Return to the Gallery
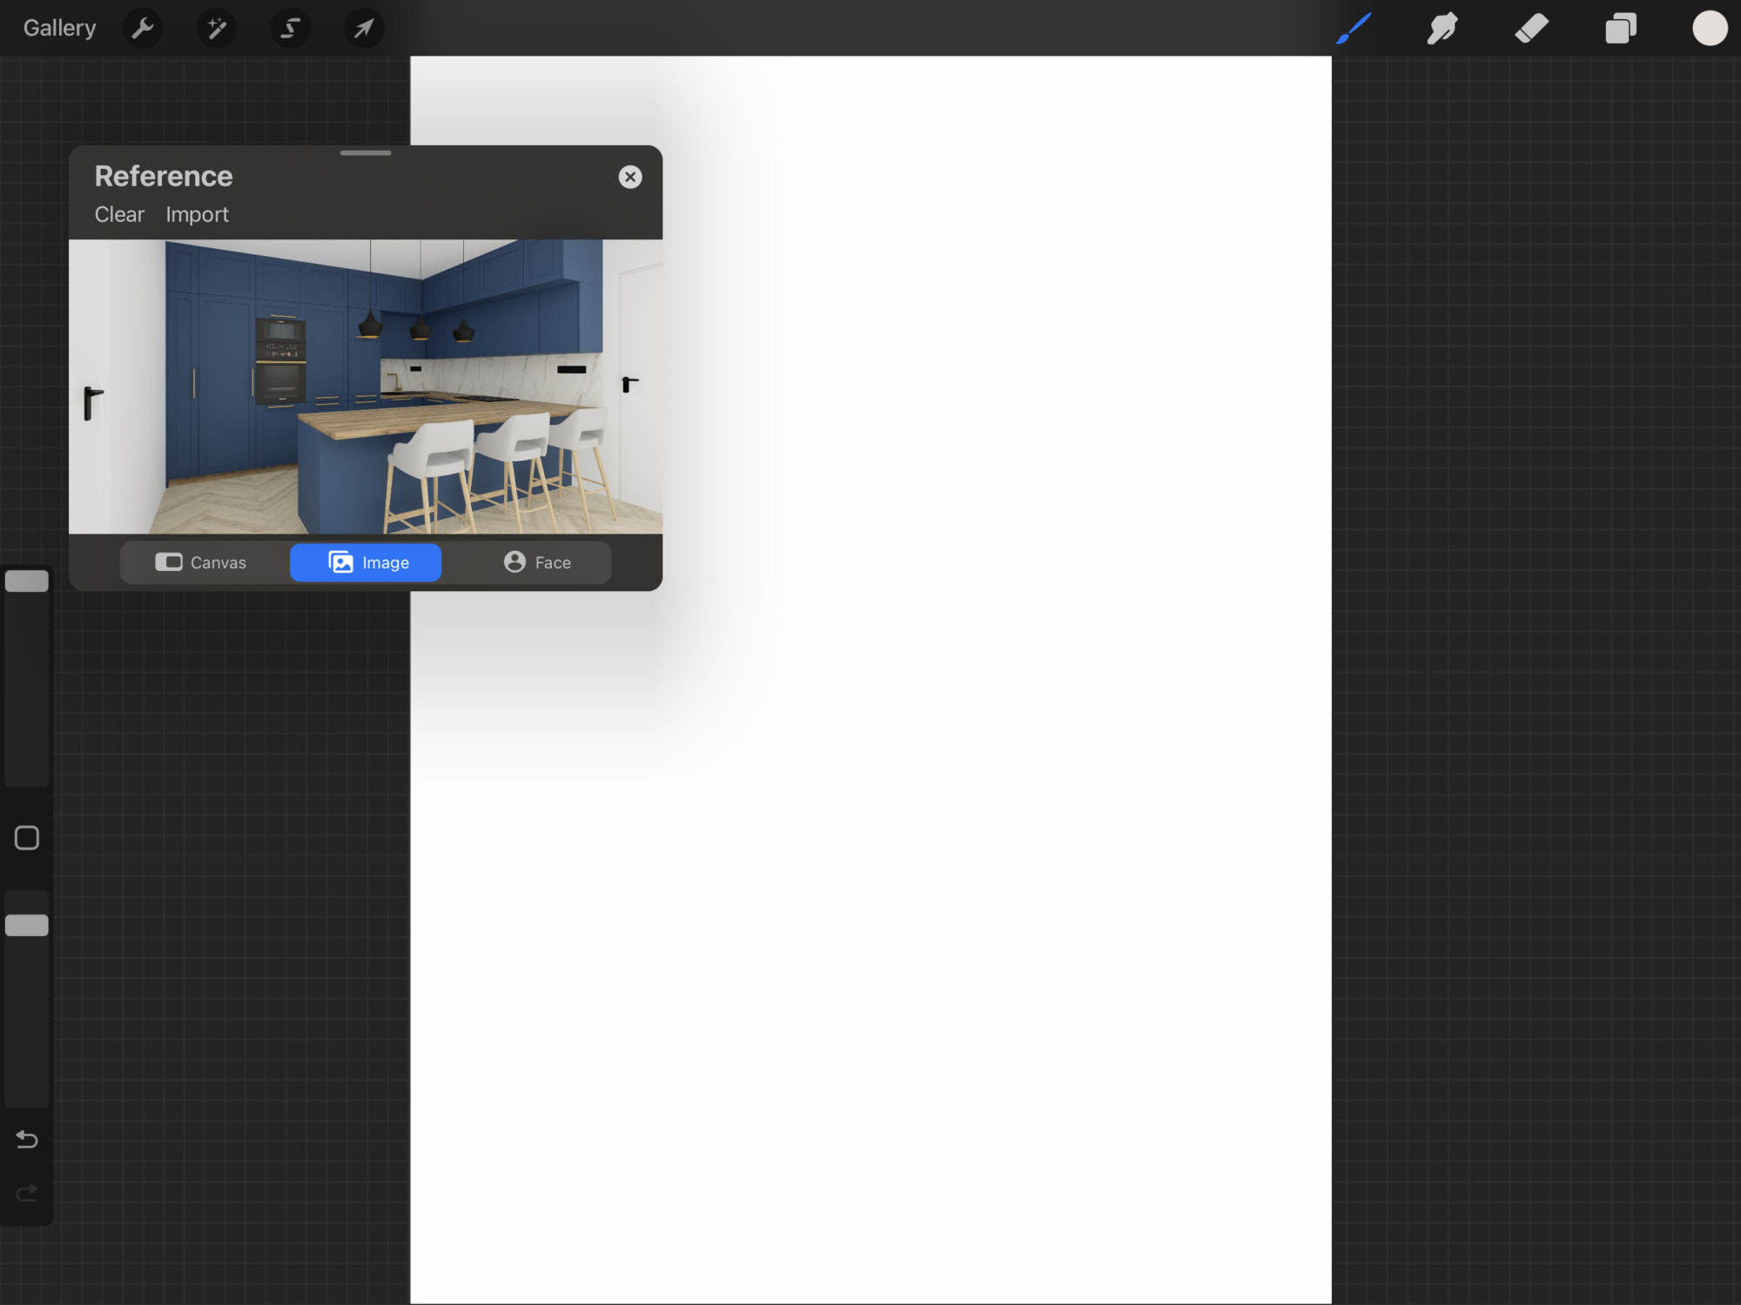The height and width of the screenshot is (1305, 1741). click(59, 28)
